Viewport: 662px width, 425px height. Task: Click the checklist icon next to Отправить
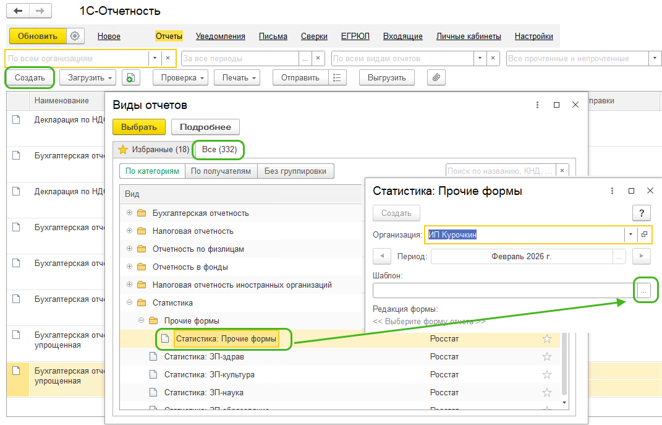(337, 78)
